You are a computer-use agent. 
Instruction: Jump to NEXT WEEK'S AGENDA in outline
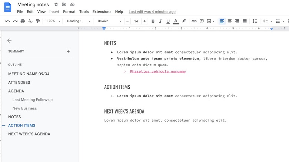29,134
